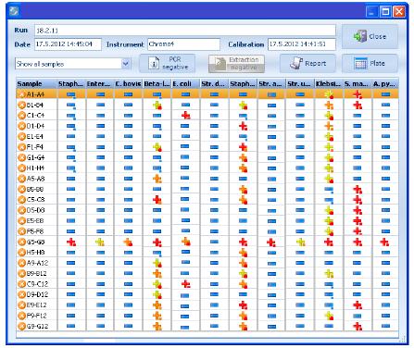
Task: Select the D9-D12 sample row
Action: click(x=207, y=294)
